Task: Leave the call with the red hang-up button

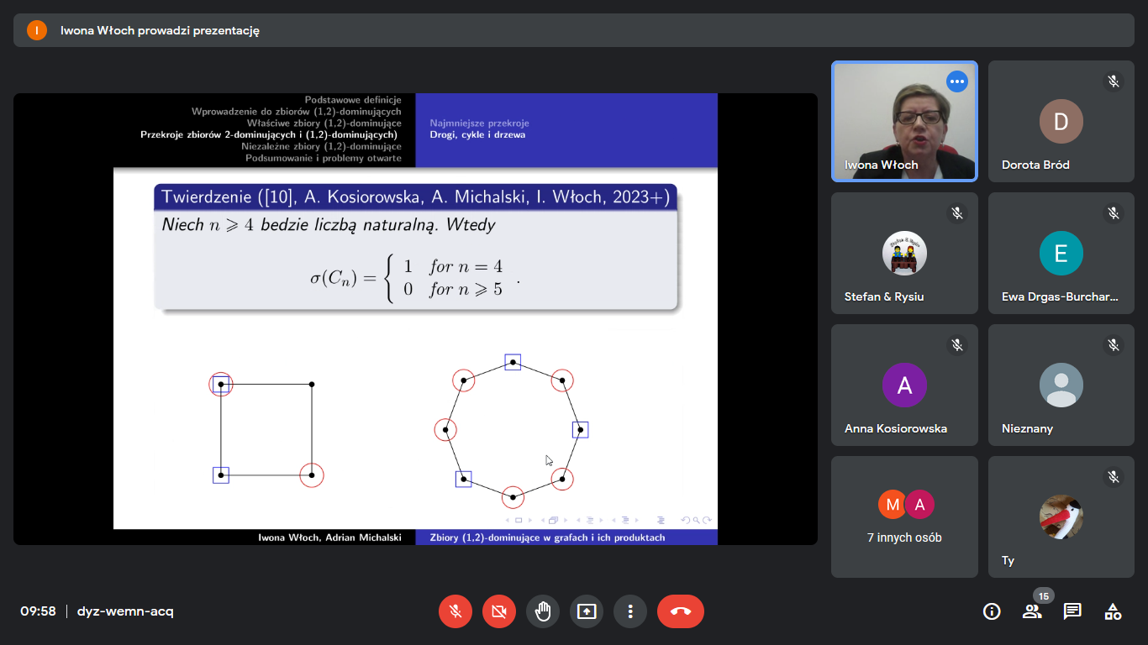Action: (681, 611)
